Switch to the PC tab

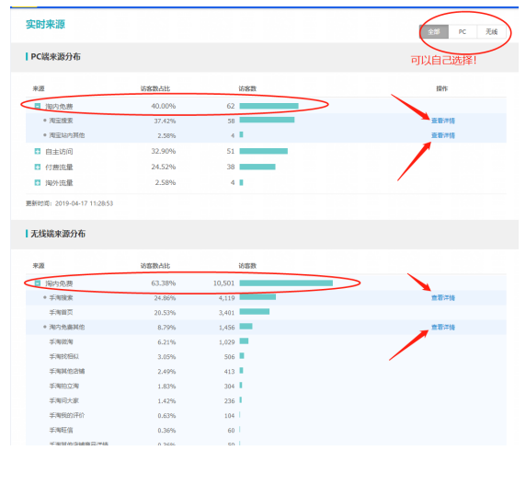pyautogui.click(x=463, y=31)
